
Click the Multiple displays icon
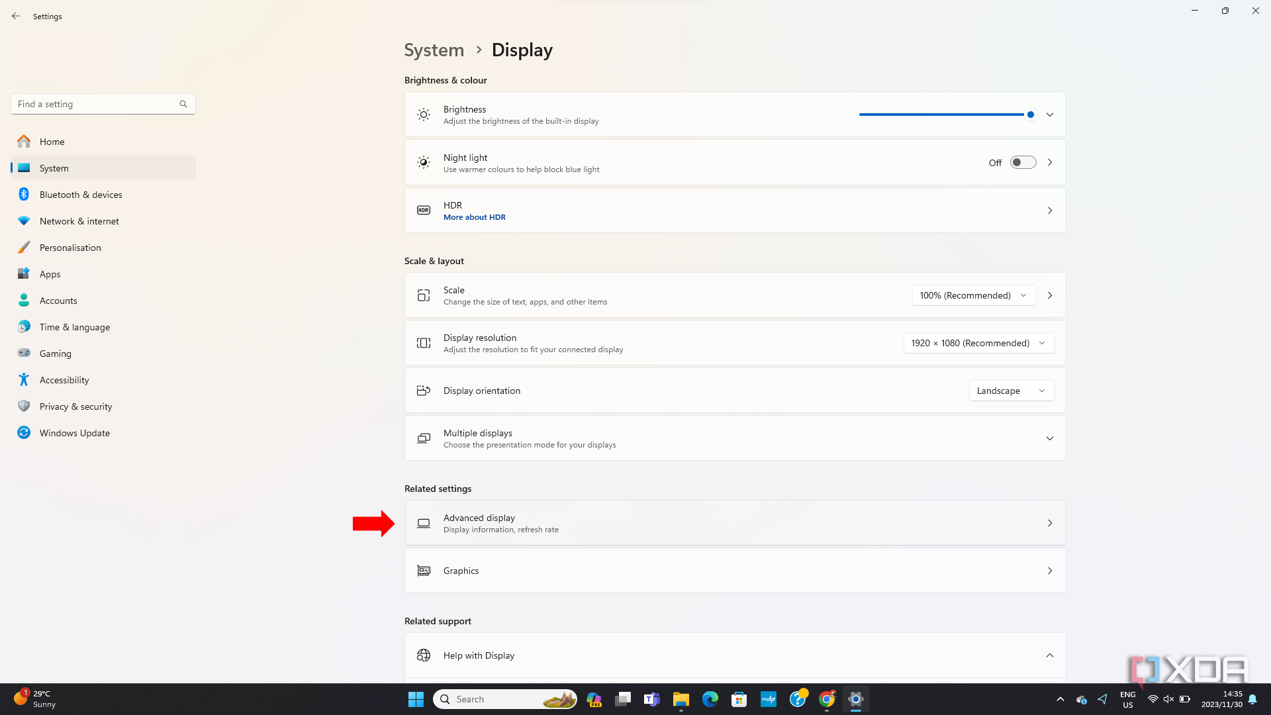click(424, 438)
